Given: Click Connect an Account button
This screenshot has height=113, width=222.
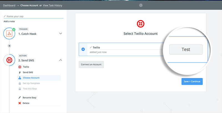Looking at the screenshot, I should tap(91, 64).
